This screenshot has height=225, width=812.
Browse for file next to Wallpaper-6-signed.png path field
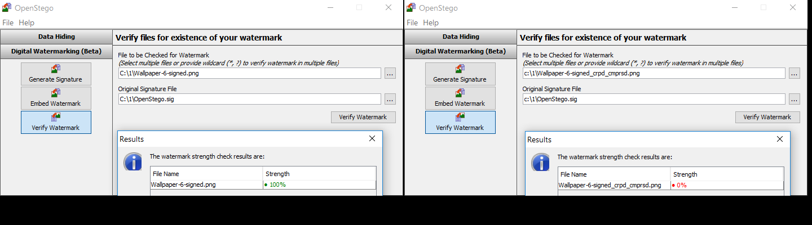point(390,73)
